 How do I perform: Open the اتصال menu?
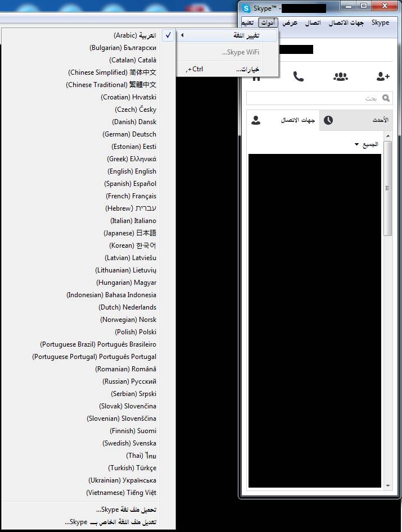[313, 22]
